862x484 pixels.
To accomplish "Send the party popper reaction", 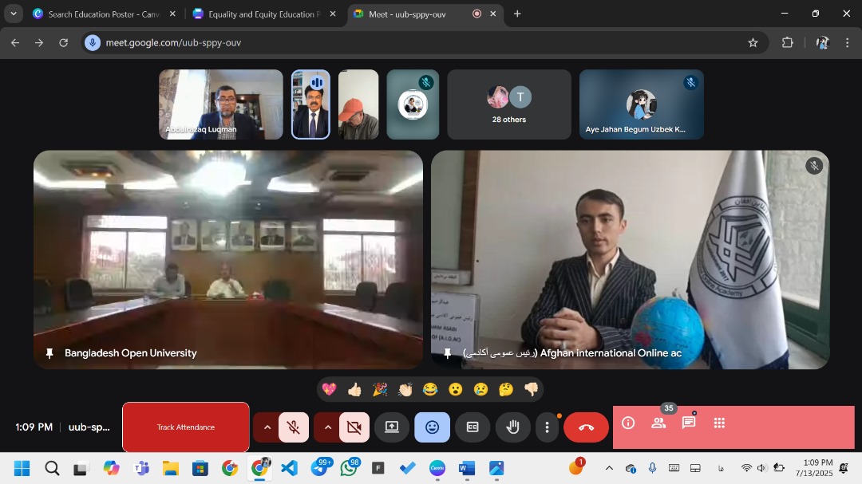I will click(380, 389).
